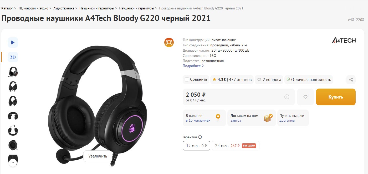
Task: Check the Сравнить checkbox
Action: (187, 79)
